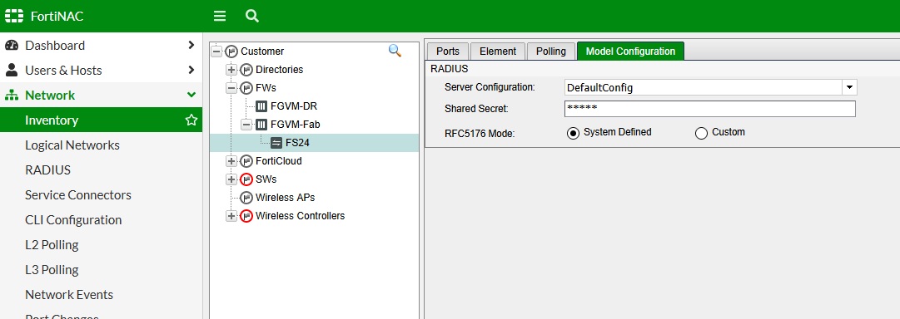Expand the Dashboard menu chevron
Viewport: 900px width, 319px height.
point(191,45)
